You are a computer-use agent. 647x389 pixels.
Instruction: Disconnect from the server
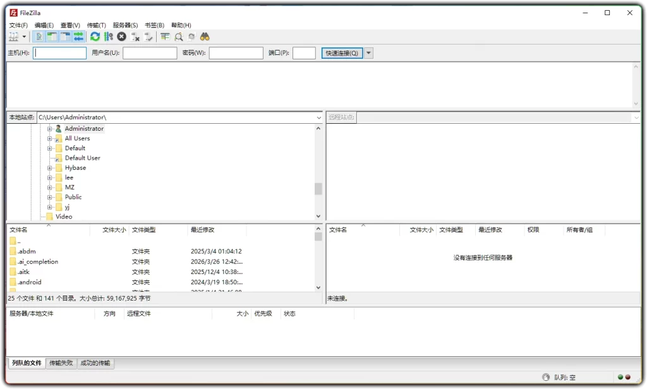pyautogui.click(x=135, y=36)
